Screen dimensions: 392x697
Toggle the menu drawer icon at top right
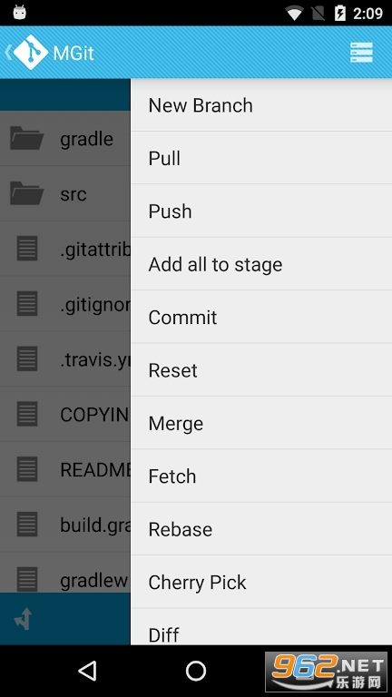[x=361, y=53]
